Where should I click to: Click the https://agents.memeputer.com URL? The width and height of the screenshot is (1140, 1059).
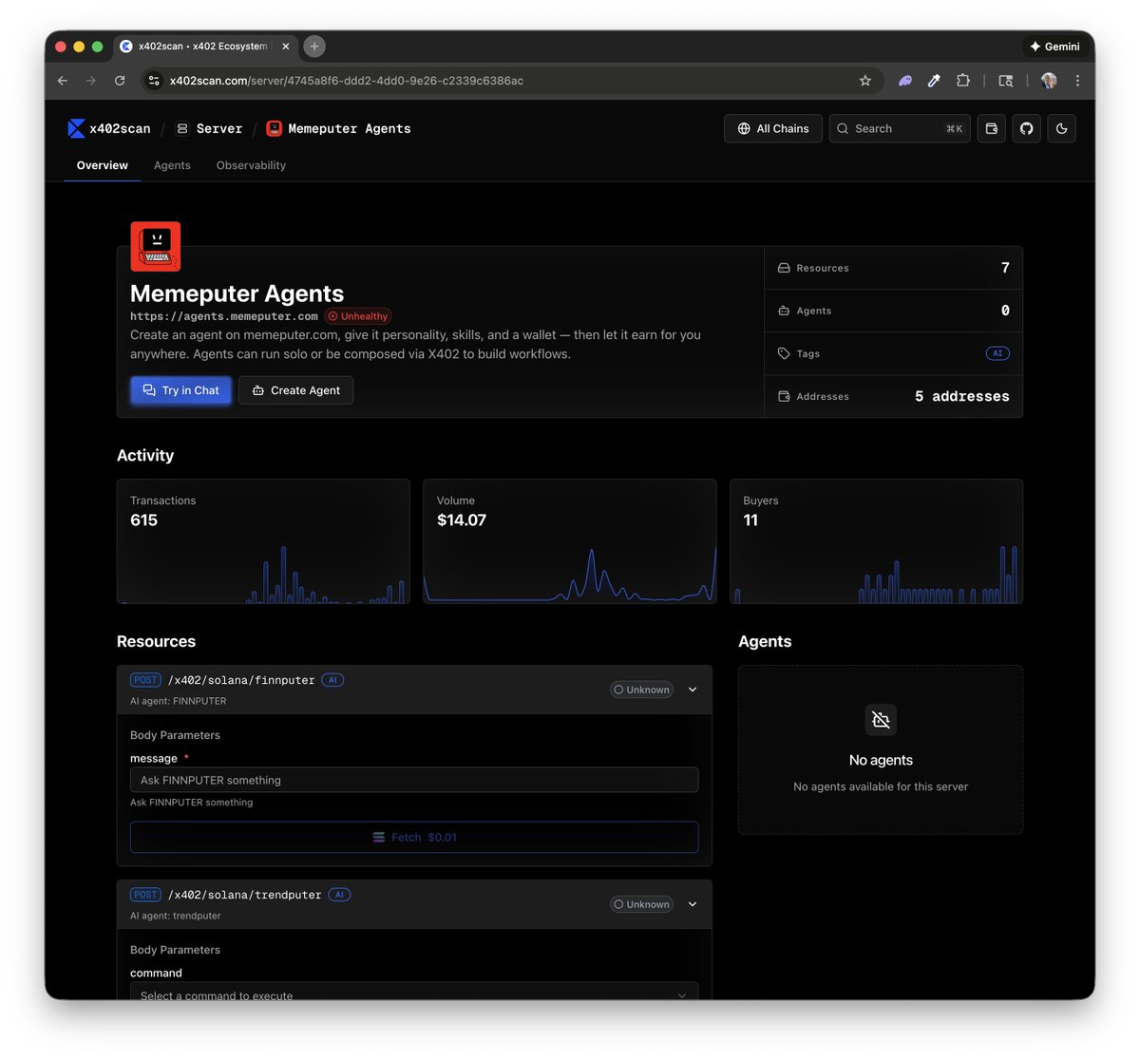pyautogui.click(x=224, y=316)
